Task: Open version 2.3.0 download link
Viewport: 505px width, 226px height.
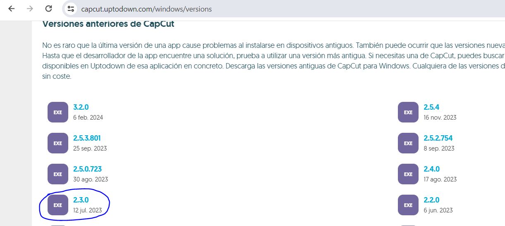Action: point(81,200)
